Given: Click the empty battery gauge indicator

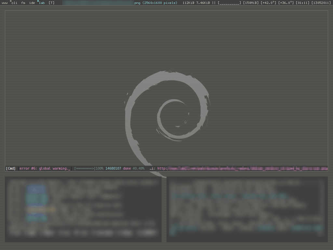Looking at the screenshot, I should tap(229, 3).
